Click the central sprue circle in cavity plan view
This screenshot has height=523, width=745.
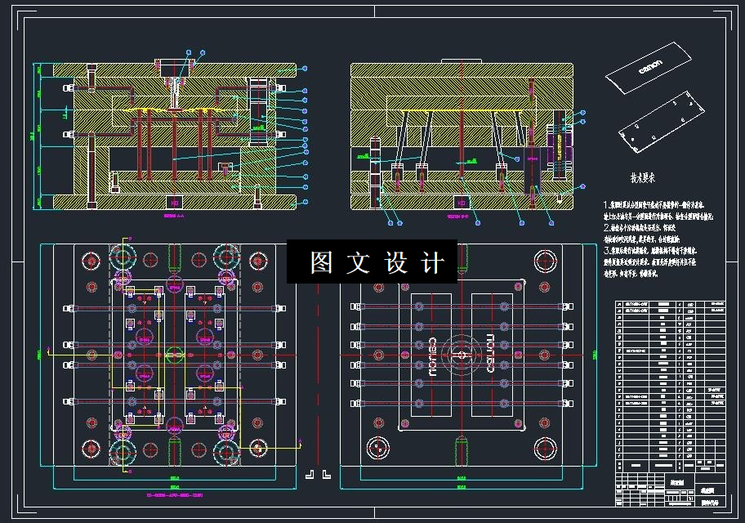pos(461,354)
